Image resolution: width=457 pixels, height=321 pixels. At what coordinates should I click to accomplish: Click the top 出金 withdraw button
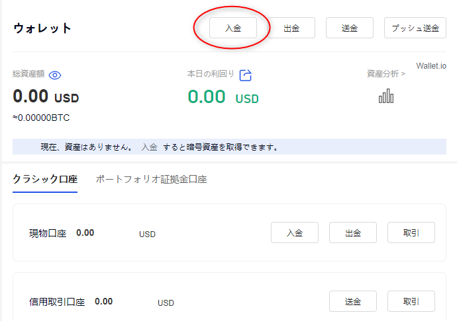tap(291, 28)
